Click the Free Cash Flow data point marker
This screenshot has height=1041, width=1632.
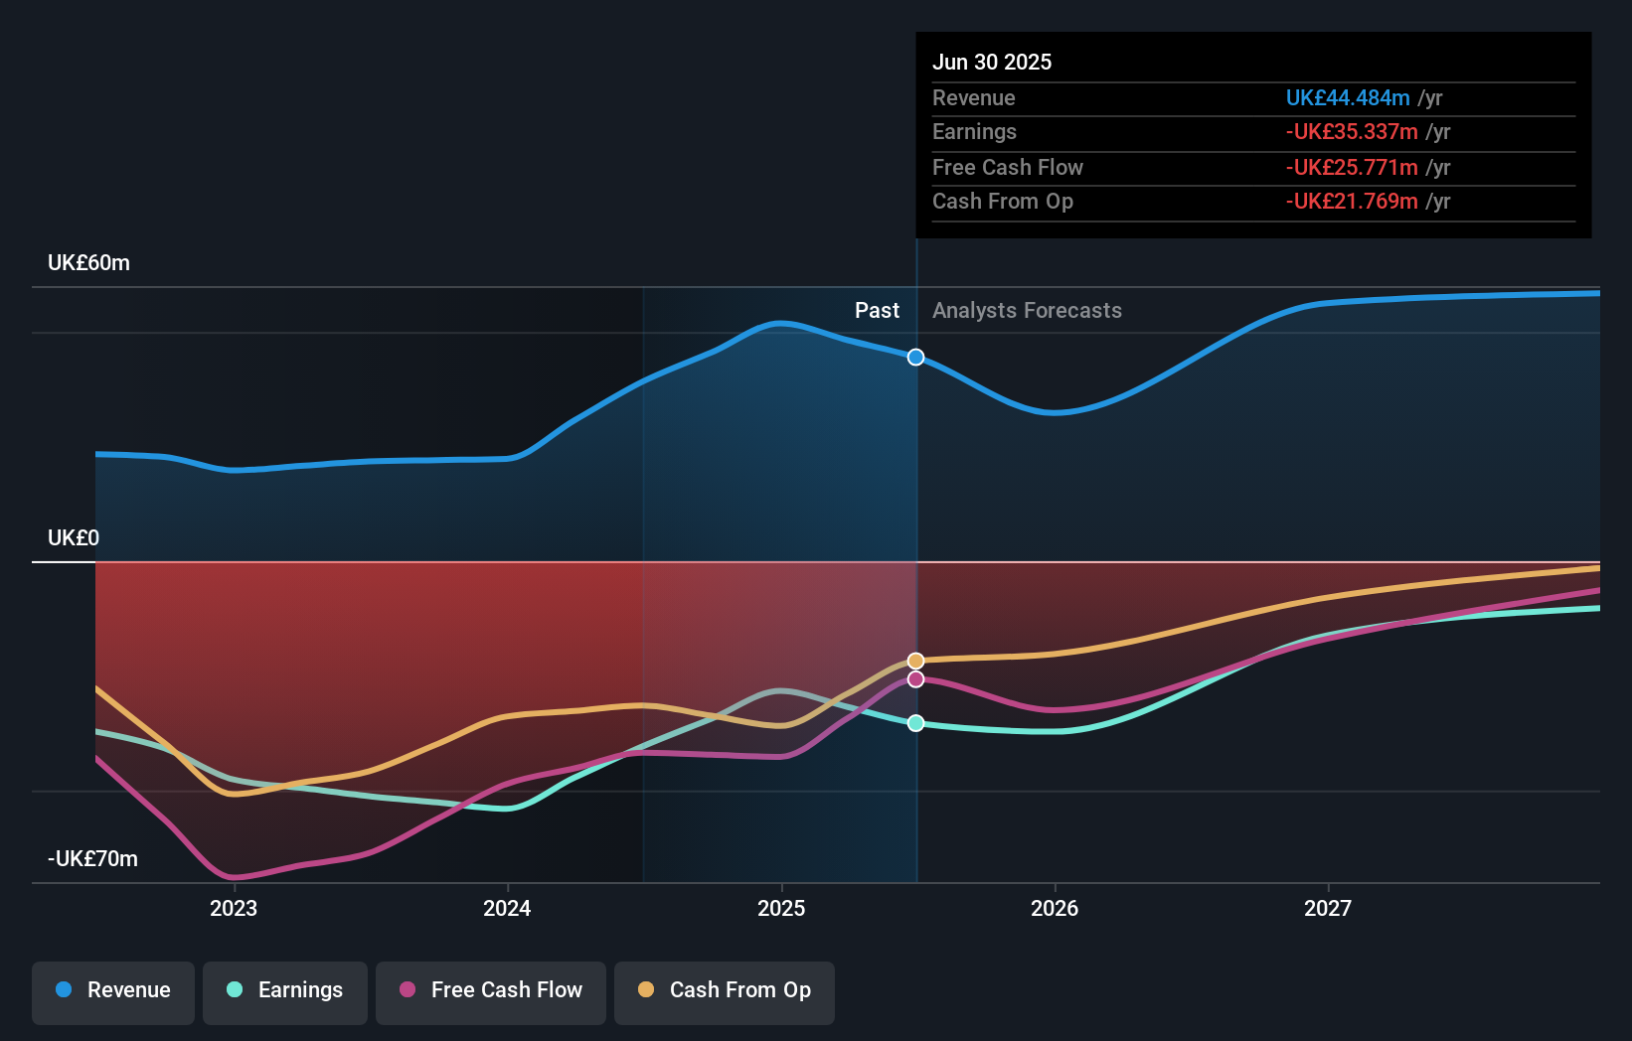(915, 679)
